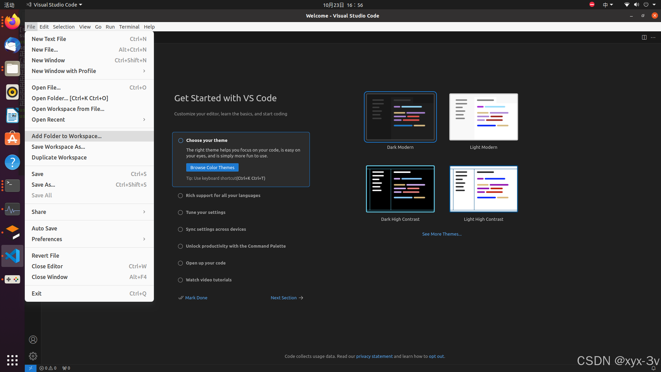Open the privacy statement link

pyautogui.click(x=374, y=356)
